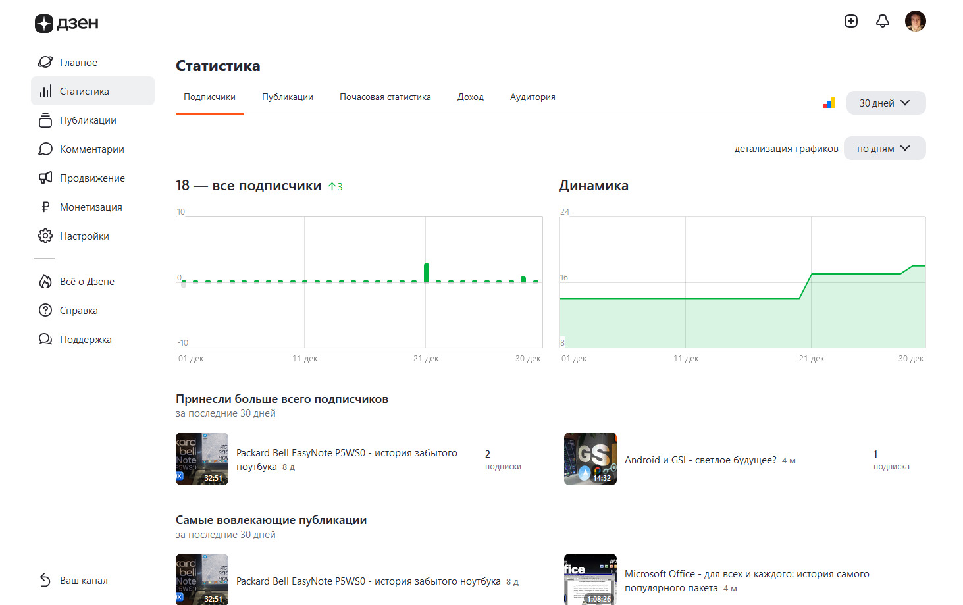This screenshot has height=605, width=963.
Task: Click the gear icon beside Настройки
Action: [45, 236]
